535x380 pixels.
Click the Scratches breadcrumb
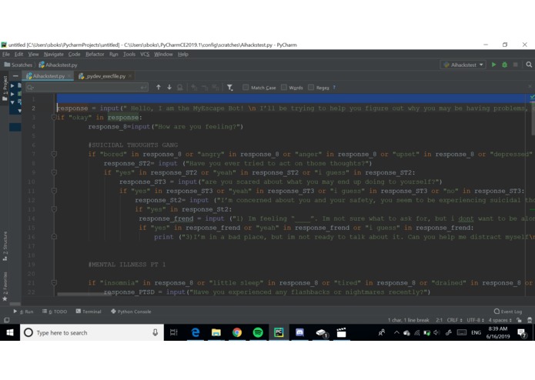pos(18,65)
